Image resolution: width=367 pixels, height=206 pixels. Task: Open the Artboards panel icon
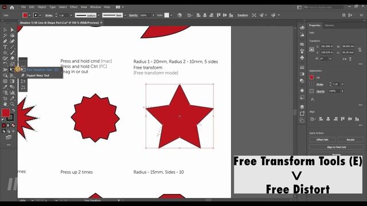[302, 121]
